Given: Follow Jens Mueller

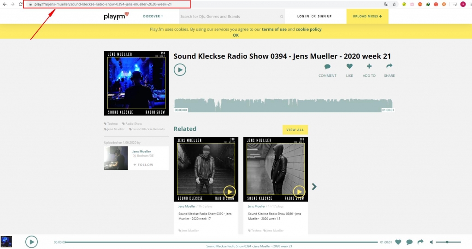Looking at the screenshot, I should coord(143,165).
